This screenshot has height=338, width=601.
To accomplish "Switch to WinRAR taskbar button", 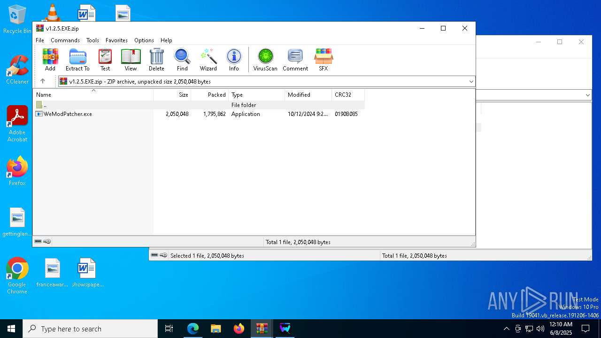I will click(262, 329).
